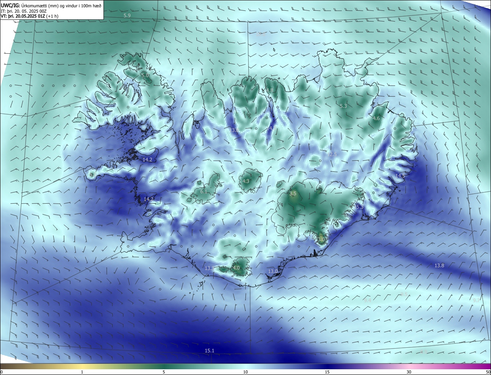
Task: Click the 12.5 value label
Action: click(332, 154)
